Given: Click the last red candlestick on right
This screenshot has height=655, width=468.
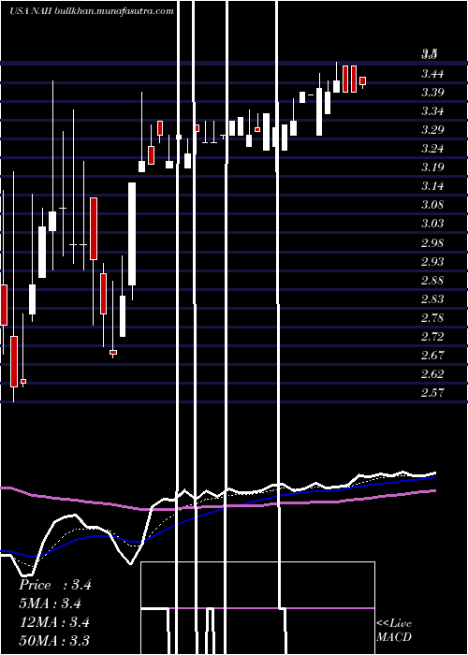Looking at the screenshot, I should tap(363, 81).
